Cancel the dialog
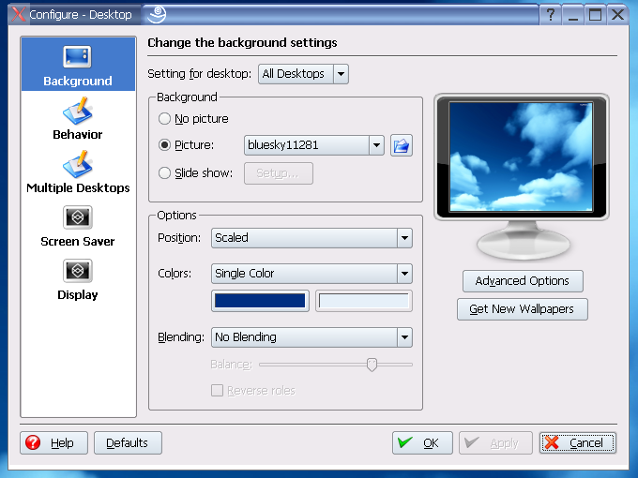 click(578, 442)
